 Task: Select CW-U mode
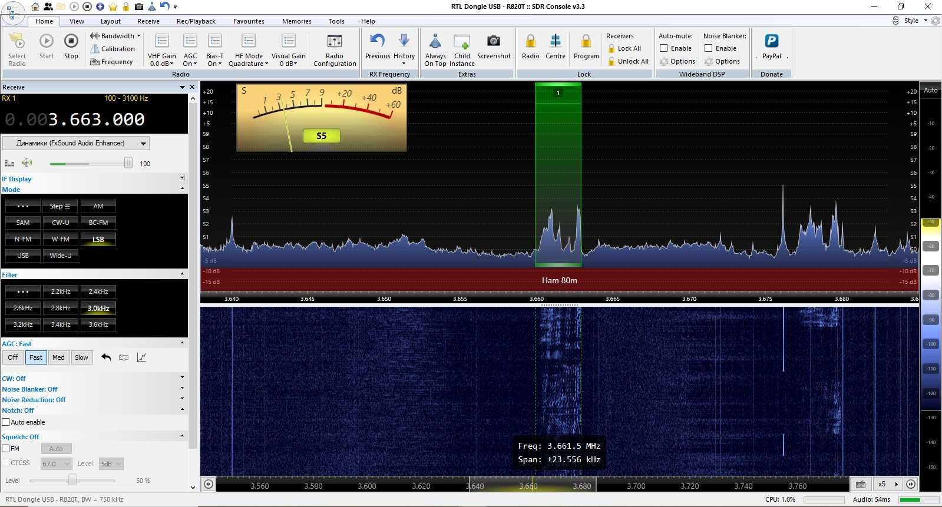tap(61, 223)
